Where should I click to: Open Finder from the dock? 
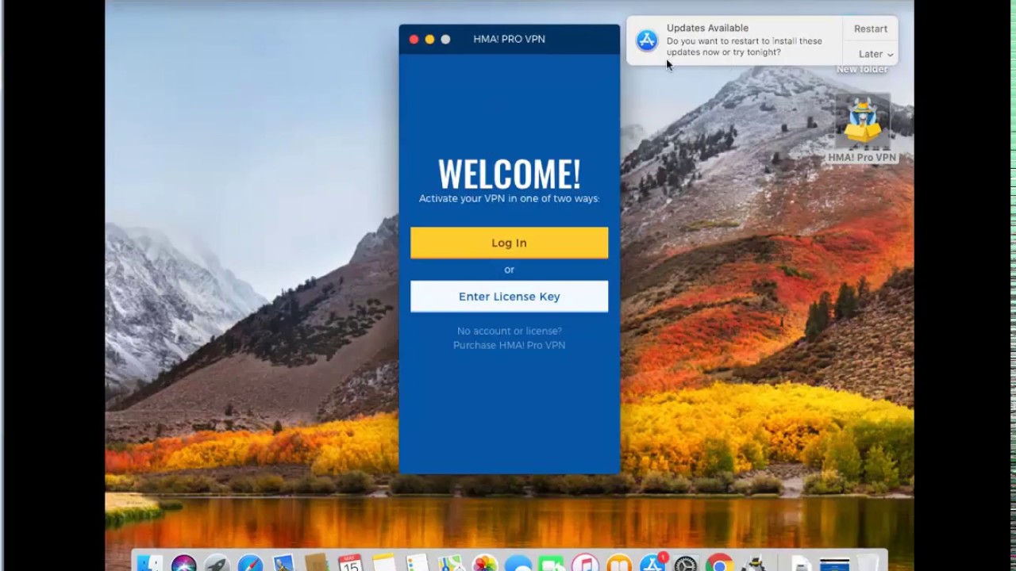[x=149, y=562]
